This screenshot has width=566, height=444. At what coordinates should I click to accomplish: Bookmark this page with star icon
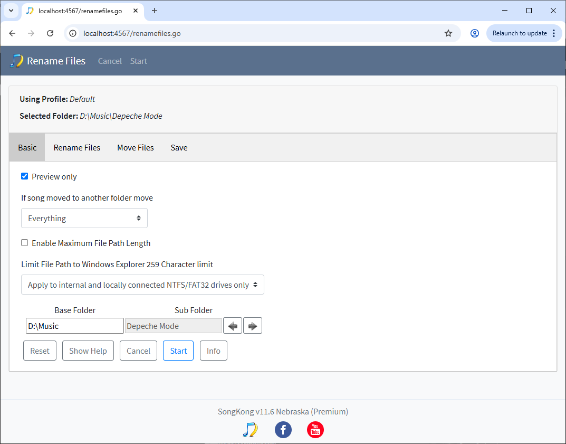pos(448,33)
